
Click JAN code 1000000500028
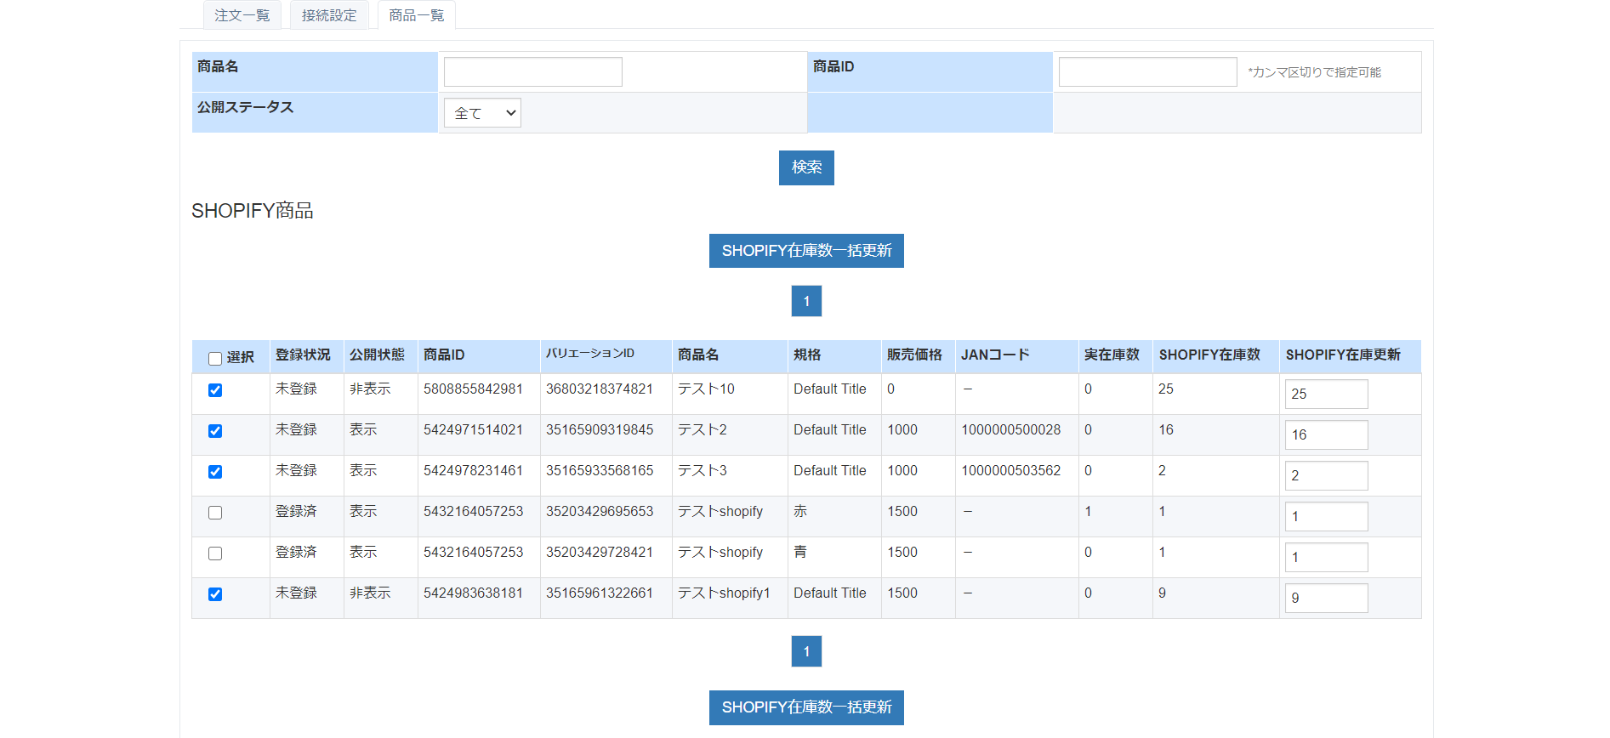[x=1011, y=429]
